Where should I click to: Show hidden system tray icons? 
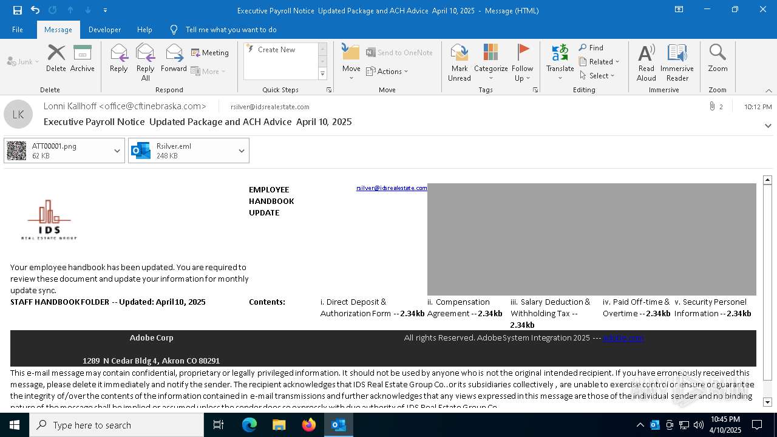pyautogui.click(x=640, y=425)
